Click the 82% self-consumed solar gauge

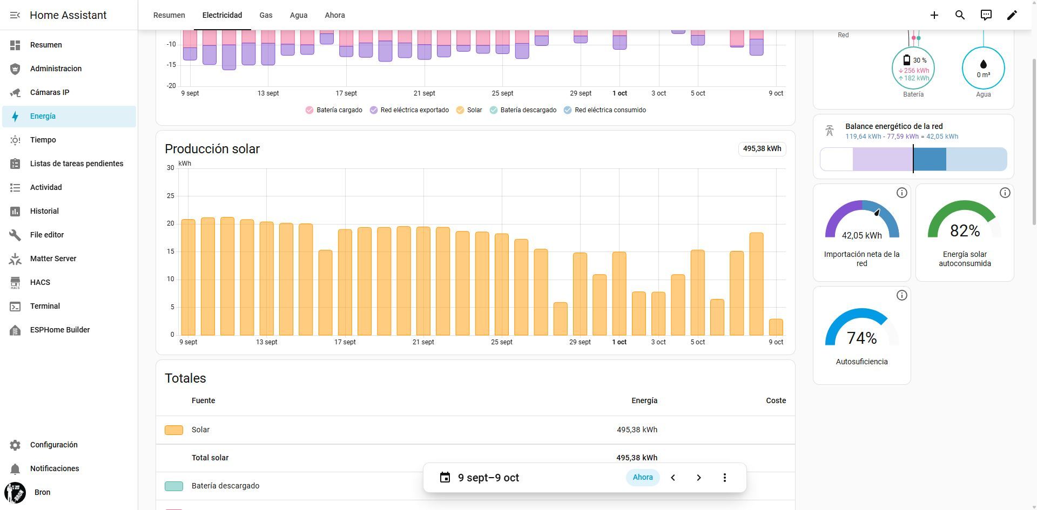pos(965,220)
